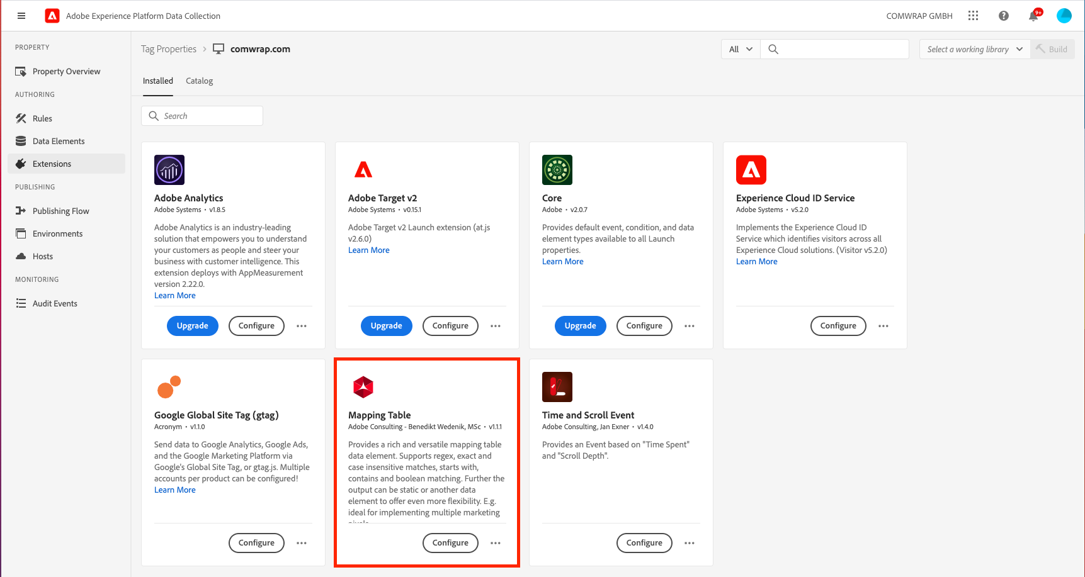Image resolution: width=1085 pixels, height=577 pixels.
Task: Open Hosts in sidebar
Action: point(66,256)
